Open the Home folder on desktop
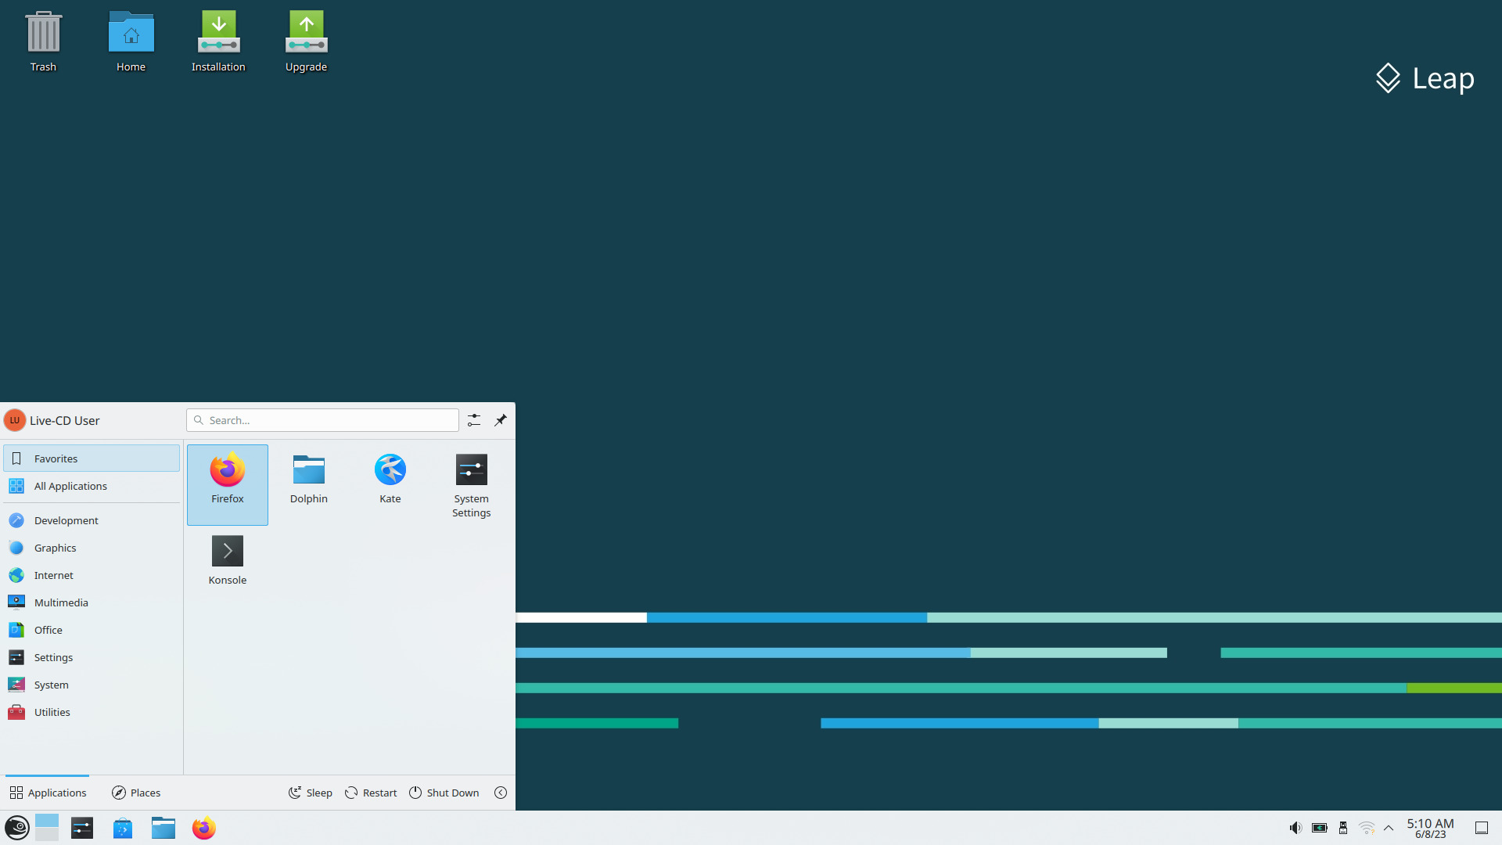This screenshot has width=1502, height=845. pos(131,41)
